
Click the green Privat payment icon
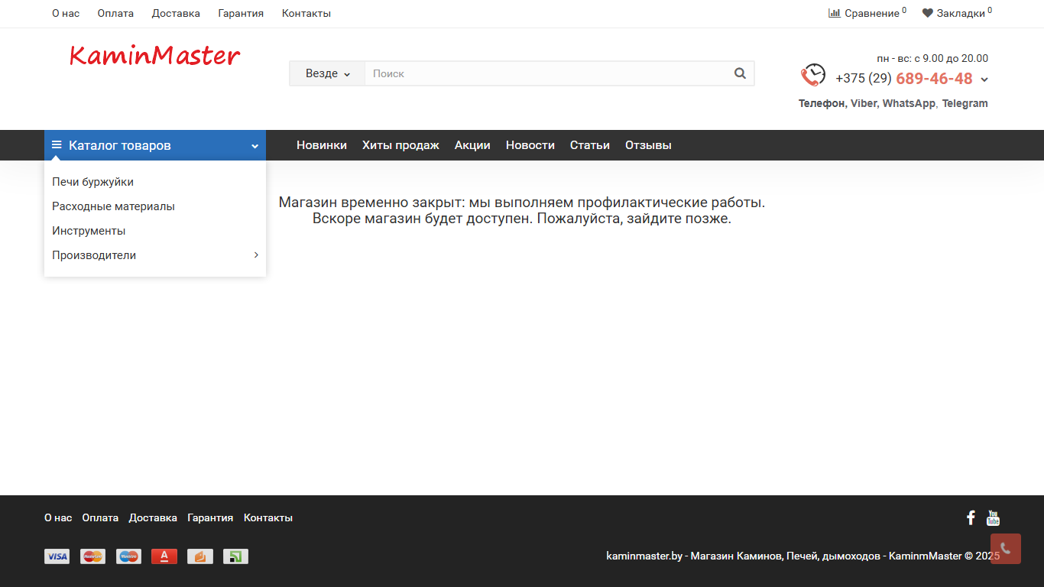tap(235, 556)
